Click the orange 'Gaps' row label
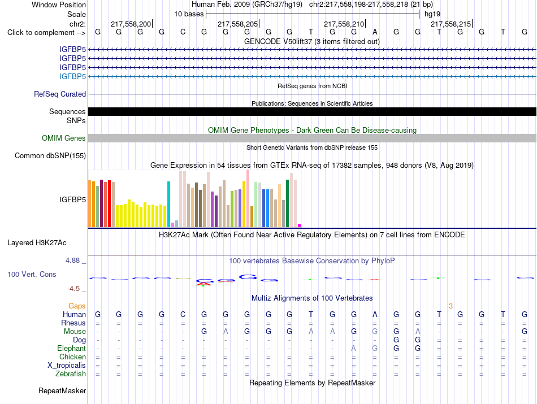The height and width of the screenshot is (404, 537). point(77,306)
